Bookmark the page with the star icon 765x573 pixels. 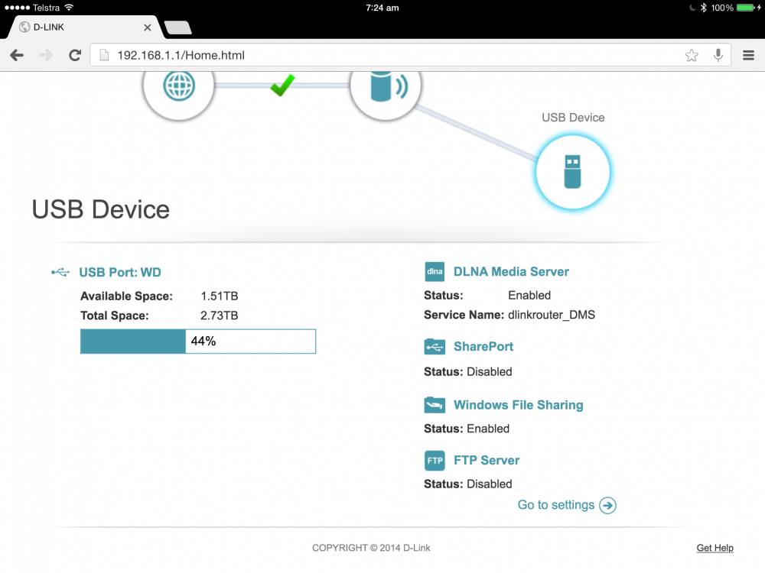pos(692,55)
